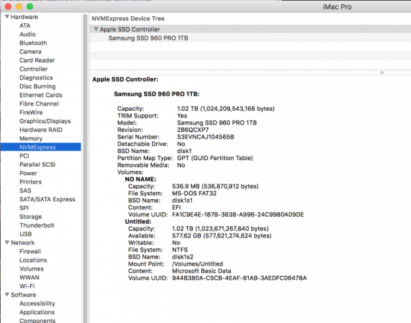Screen dimensions: 411x323
Task: Grab the pane split divider handle dot
Action: click(x=382, y=73)
